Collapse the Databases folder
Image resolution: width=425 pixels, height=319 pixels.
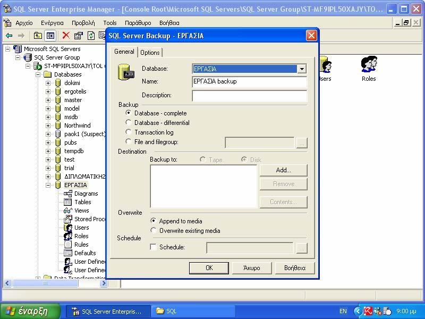coord(38,74)
